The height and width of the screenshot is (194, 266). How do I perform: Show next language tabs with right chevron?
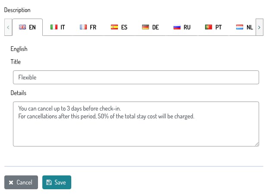260,27
